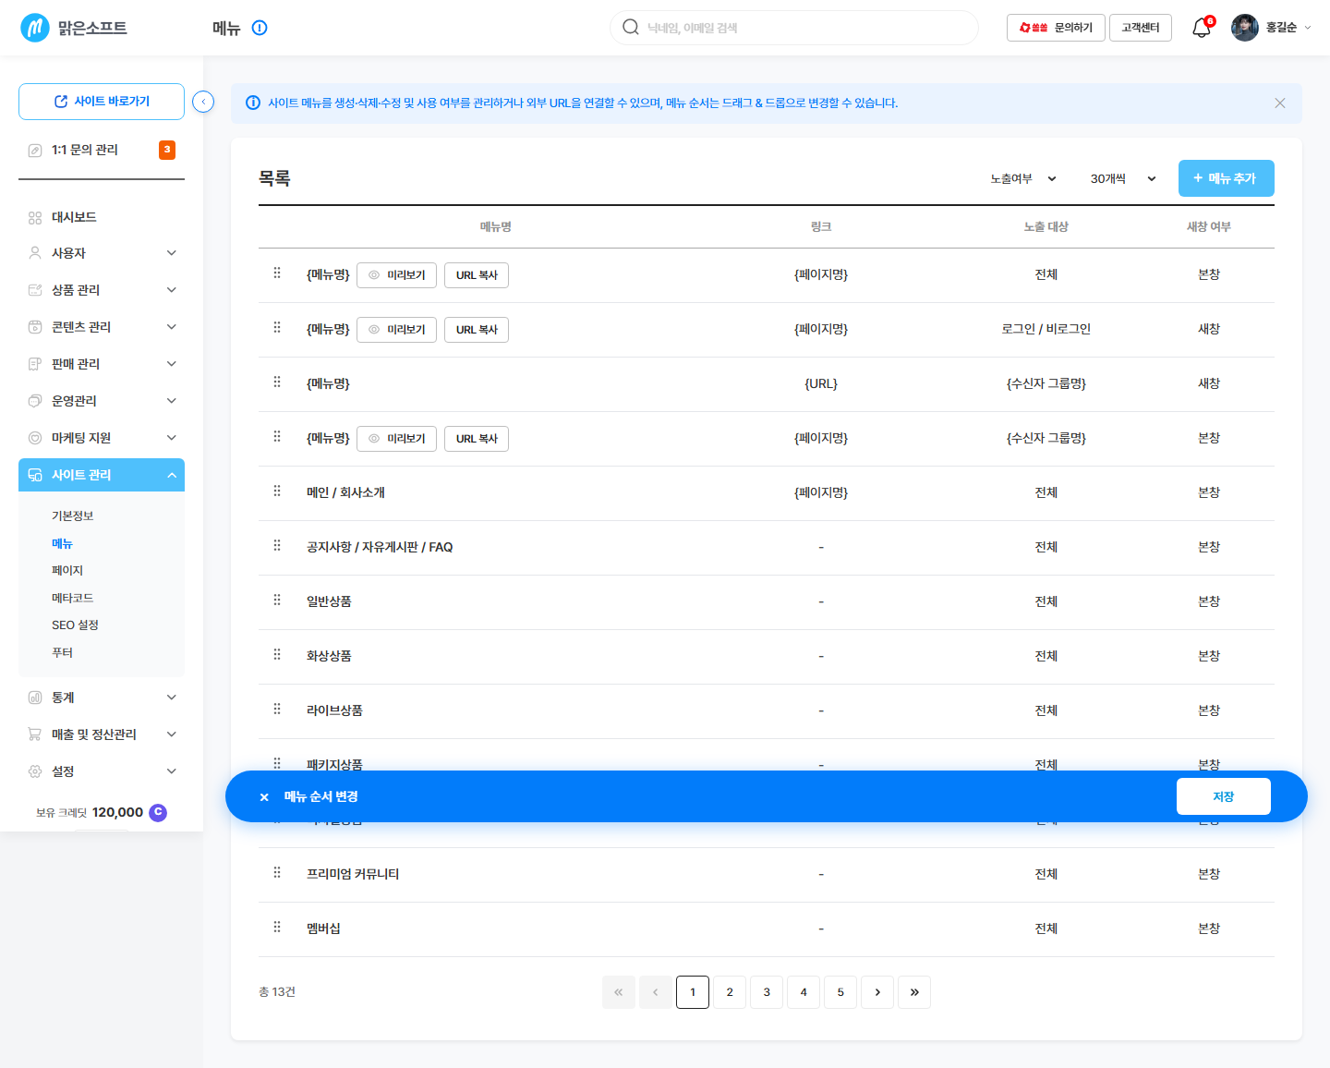The width and height of the screenshot is (1330, 1068).
Task: Dismiss the 메뉴 순서 변경 bar with X
Action: pyautogui.click(x=264, y=796)
